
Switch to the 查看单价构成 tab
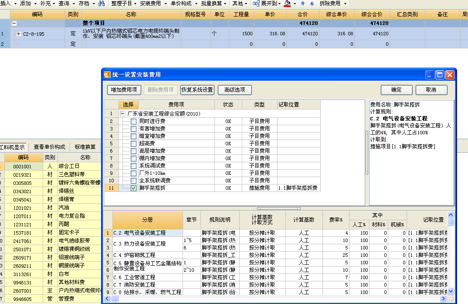pyautogui.click(x=49, y=147)
